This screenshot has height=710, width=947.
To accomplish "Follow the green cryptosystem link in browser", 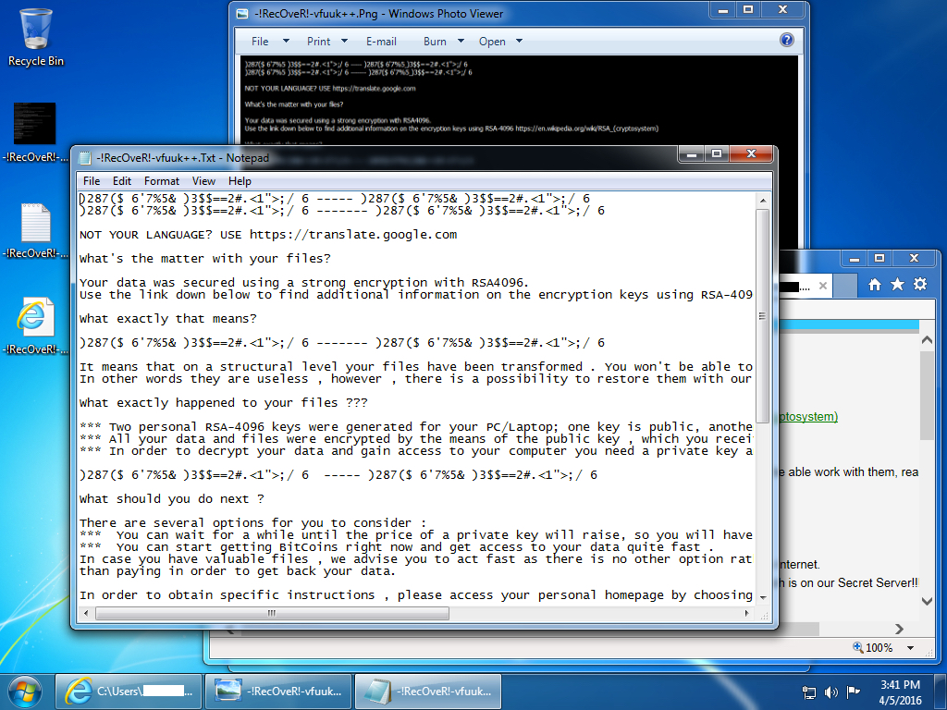I will (806, 417).
